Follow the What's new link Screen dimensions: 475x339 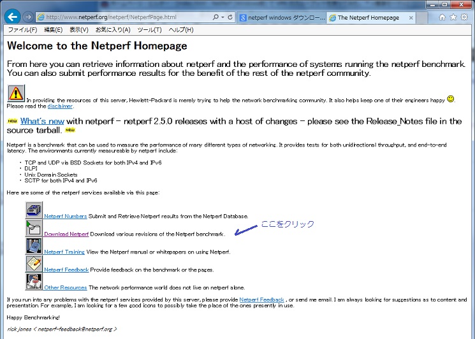point(42,121)
